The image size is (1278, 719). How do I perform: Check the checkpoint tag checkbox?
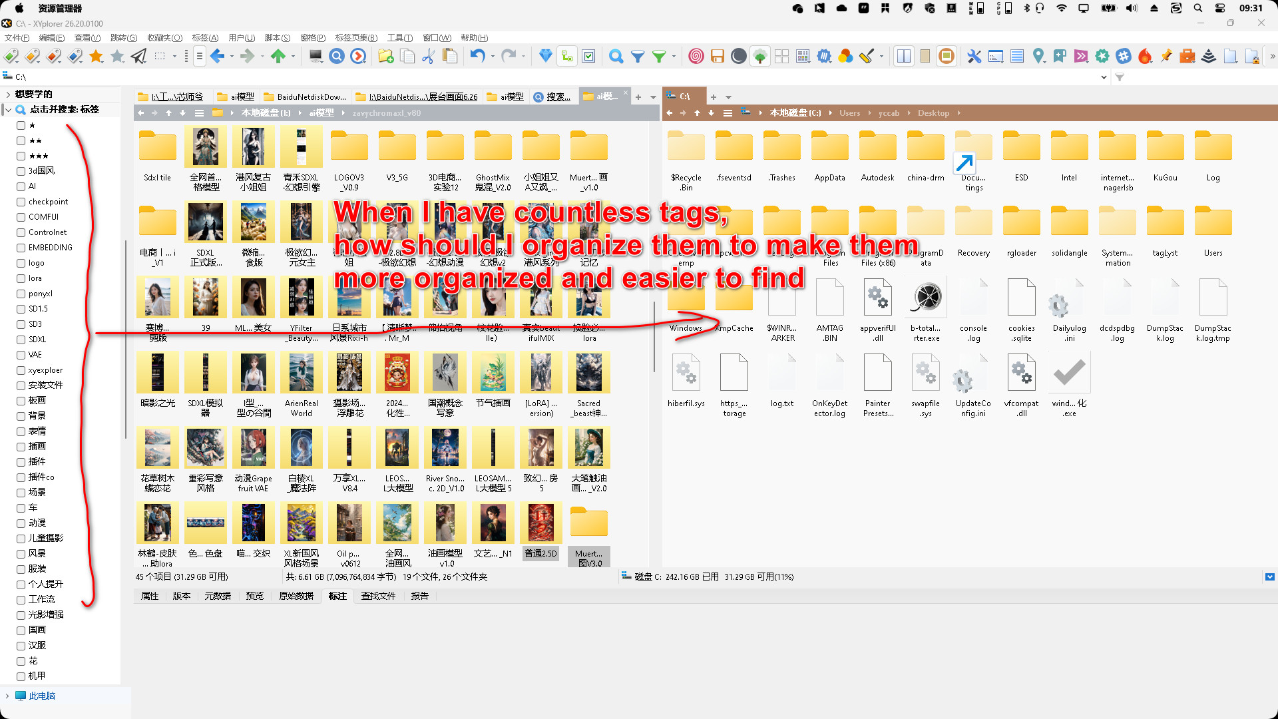(x=21, y=202)
